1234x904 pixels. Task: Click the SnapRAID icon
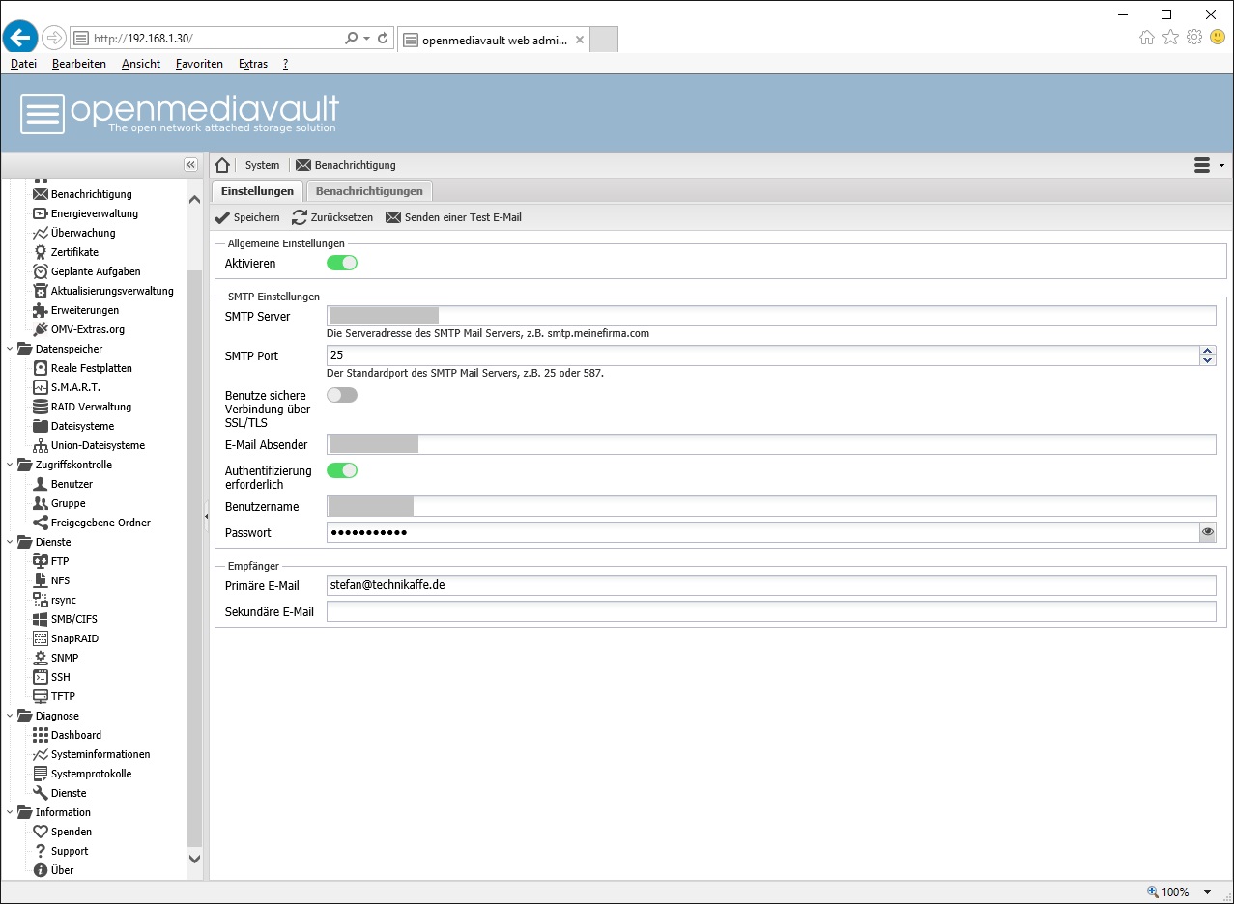click(x=41, y=638)
